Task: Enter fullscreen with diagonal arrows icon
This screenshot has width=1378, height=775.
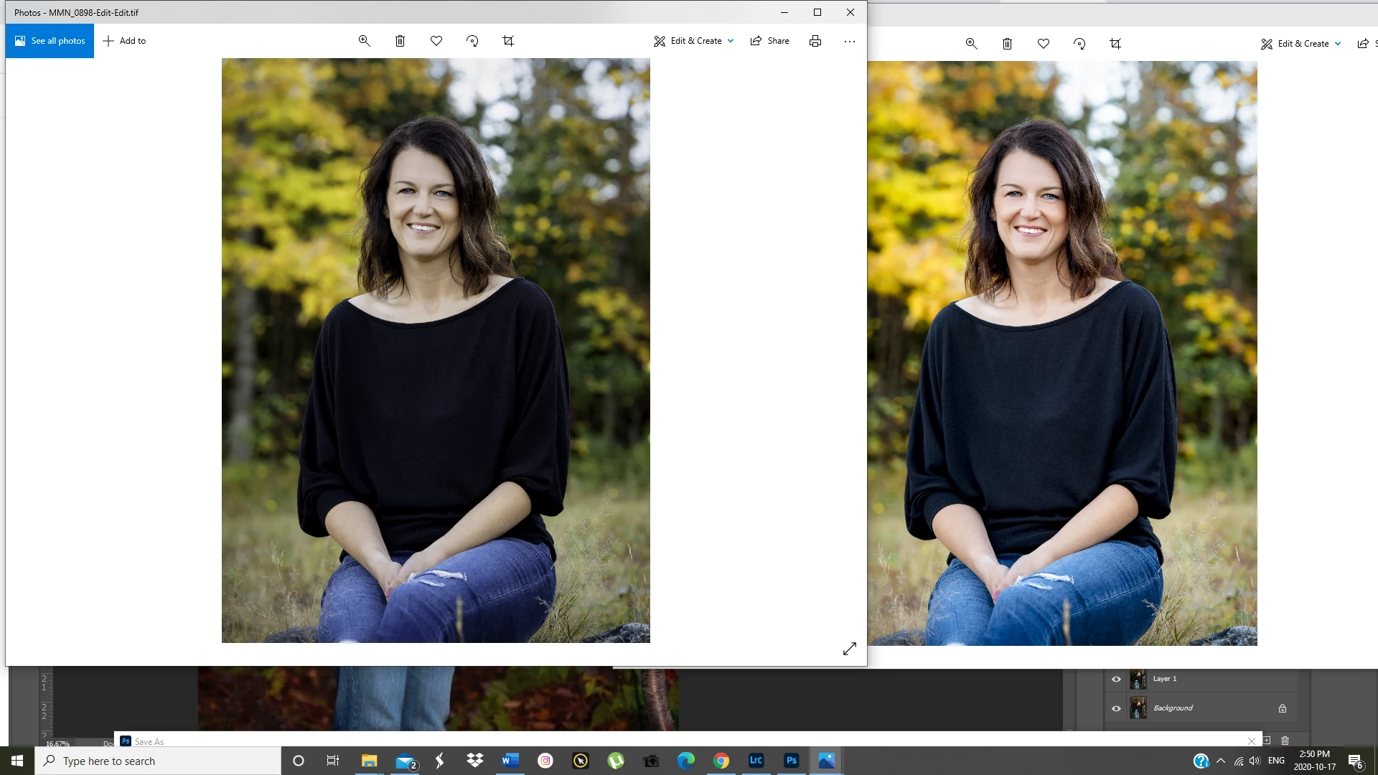Action: (850, 649)
